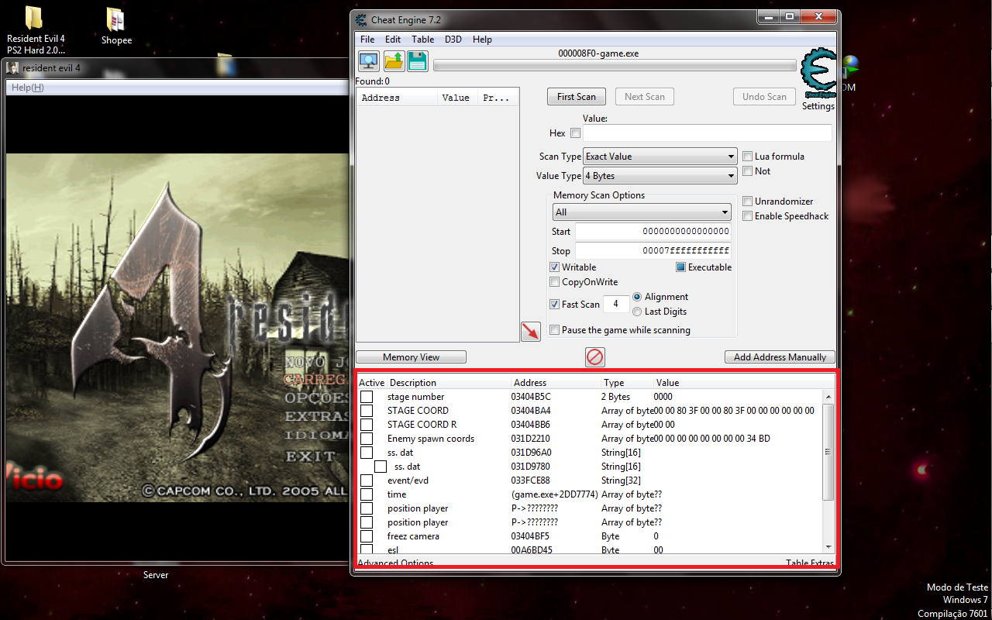Toggle the Executable checkbox

pos(680,267)
